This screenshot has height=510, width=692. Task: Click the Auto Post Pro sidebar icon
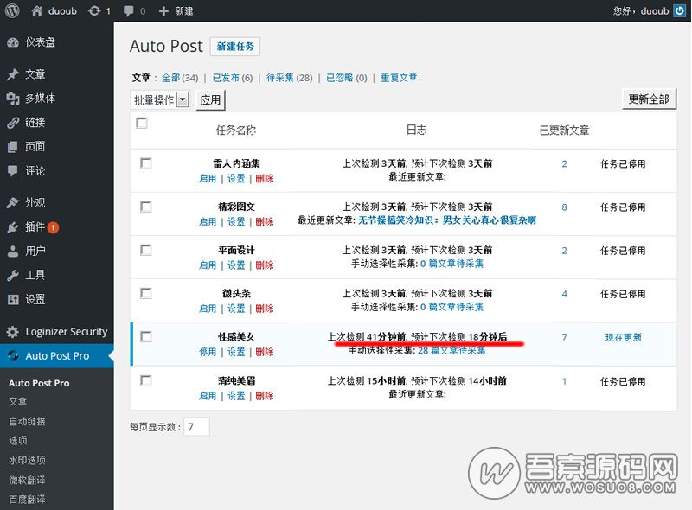point(13,355)
